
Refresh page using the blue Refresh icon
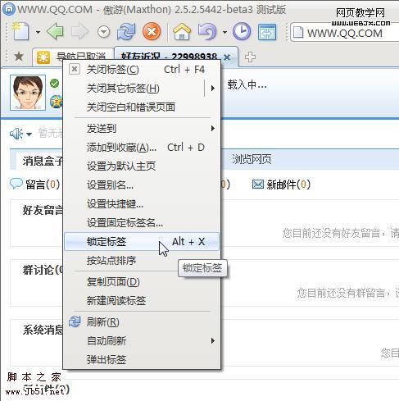126,31
